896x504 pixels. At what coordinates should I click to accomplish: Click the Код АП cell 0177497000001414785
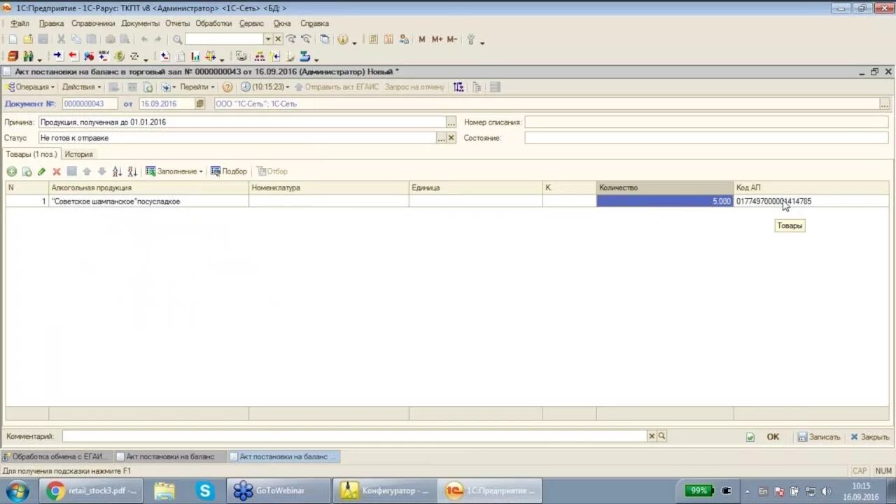810,201
